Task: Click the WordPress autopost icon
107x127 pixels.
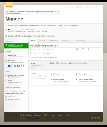Action: (x=23, y=66)
